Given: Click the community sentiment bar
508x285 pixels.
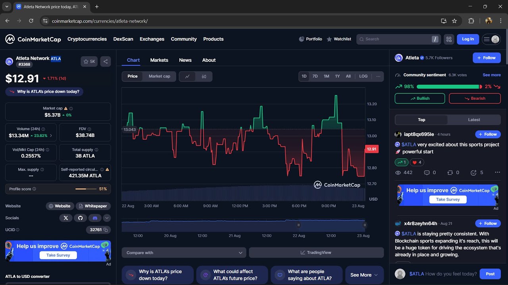Looking at the screenshot, I should tap(449, 87).
